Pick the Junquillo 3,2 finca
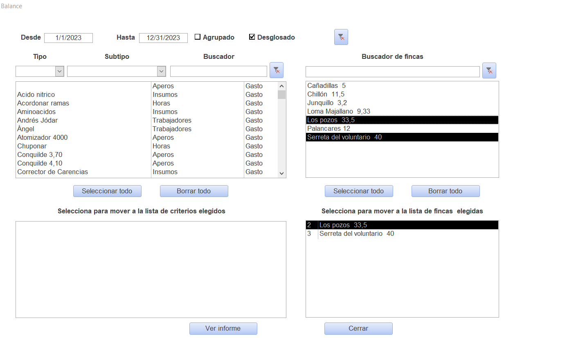Screen dimensions: 576x338 pyautogui.click(x=402, y=103)
